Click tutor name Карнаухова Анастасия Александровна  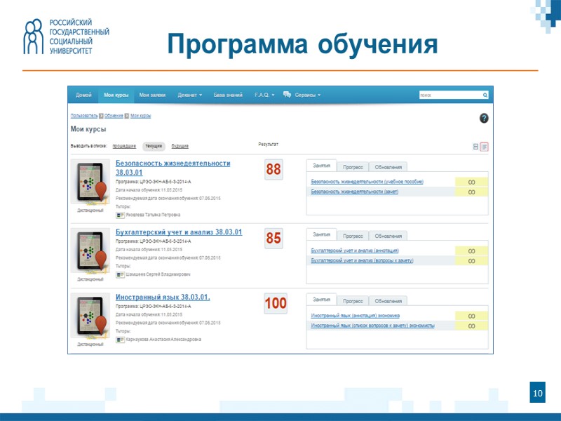163,340
